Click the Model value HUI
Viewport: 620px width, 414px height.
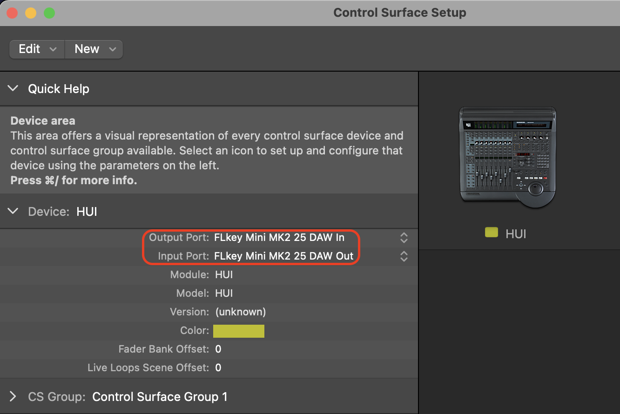coord(224,294)
